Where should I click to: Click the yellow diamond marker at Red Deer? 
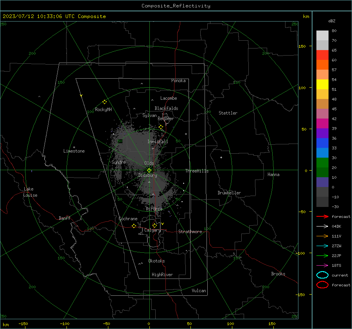tap(161, 127)
